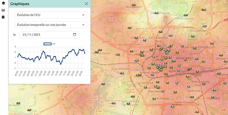228x115 pixels.
Task: Click the -1.7 marker near Les Gayeulles
Action: 205,26
